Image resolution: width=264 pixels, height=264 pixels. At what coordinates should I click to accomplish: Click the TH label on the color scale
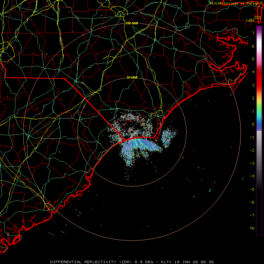[x=252, y=229]
